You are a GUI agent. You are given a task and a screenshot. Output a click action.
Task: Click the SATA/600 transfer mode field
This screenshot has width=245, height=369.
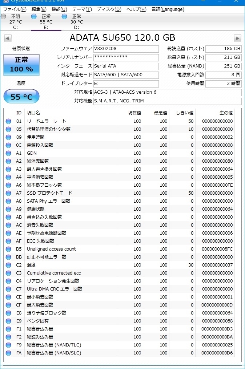[x=126, y=75]
